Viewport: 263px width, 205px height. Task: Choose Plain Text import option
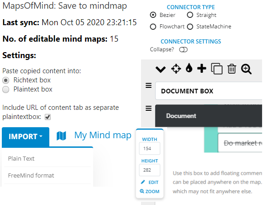(47, 158)
